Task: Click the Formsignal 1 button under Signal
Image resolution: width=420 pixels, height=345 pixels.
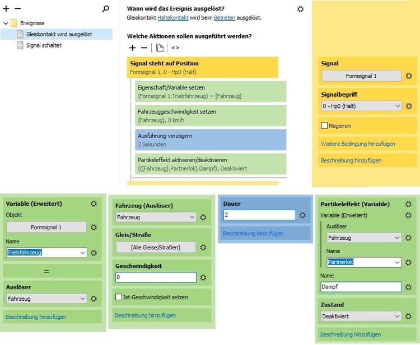Action: tap(361, 76)
